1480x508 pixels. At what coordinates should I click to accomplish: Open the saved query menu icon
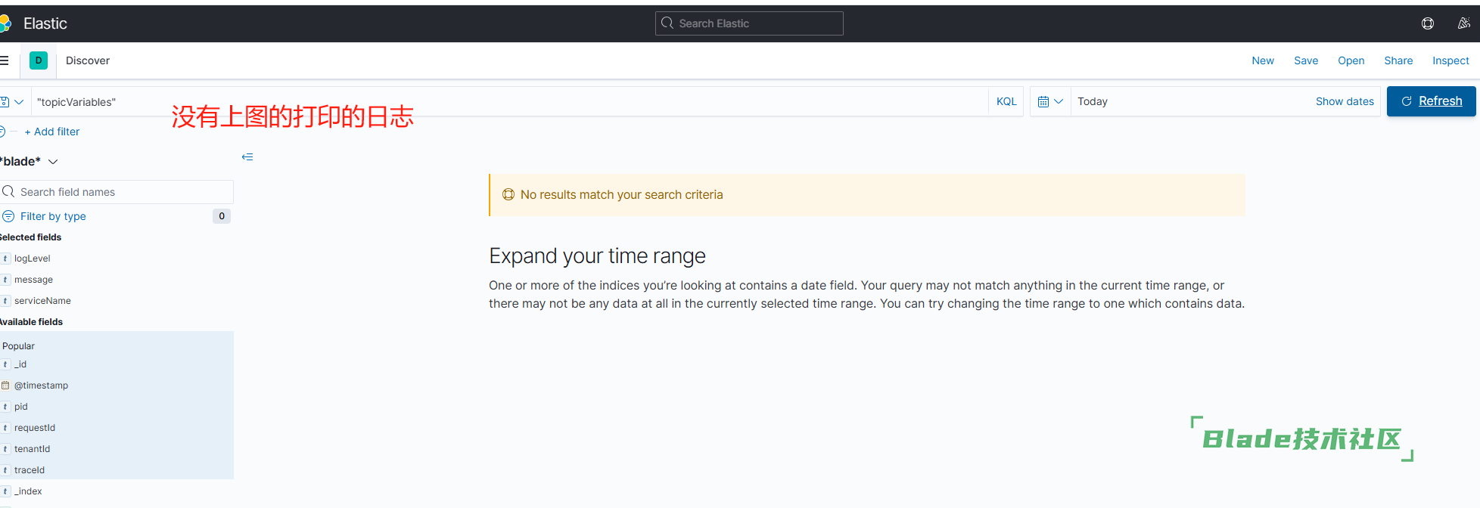[x=11, y=101]
